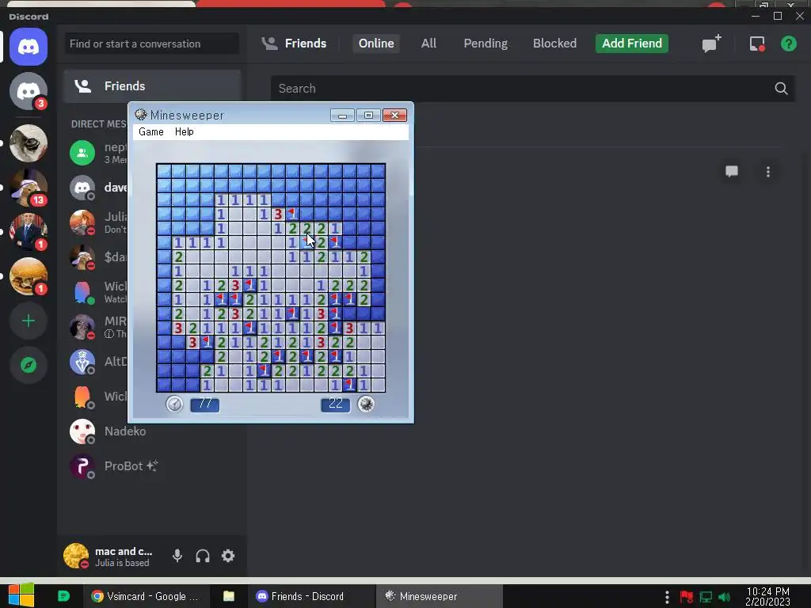Open more options for friend row
This screenshot has height=608, width=811.
[768, 172]
